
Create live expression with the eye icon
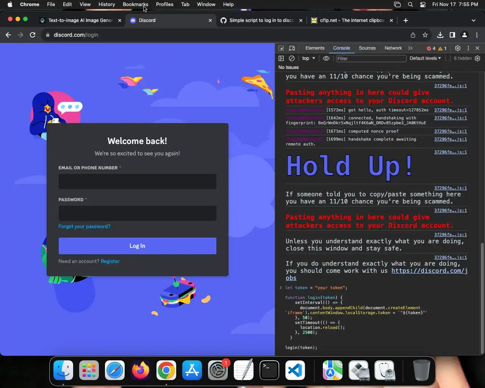tap(326, 58)
